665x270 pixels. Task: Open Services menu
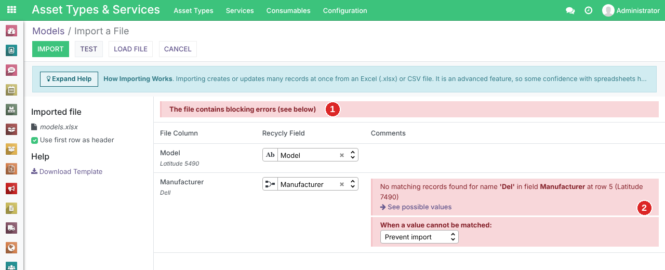tap(240, 10)
